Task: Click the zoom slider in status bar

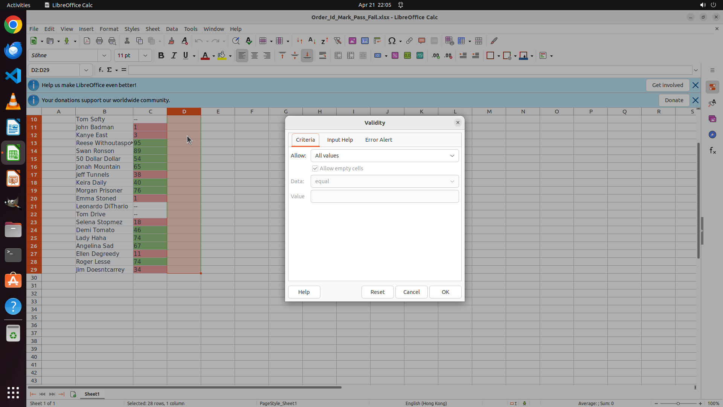Action: [x=678, y=404]
